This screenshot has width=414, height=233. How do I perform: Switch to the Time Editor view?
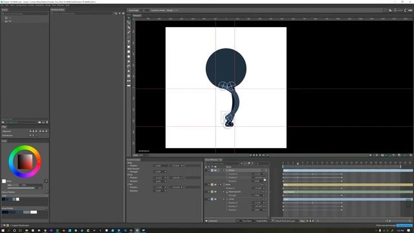tap(246, 221)
